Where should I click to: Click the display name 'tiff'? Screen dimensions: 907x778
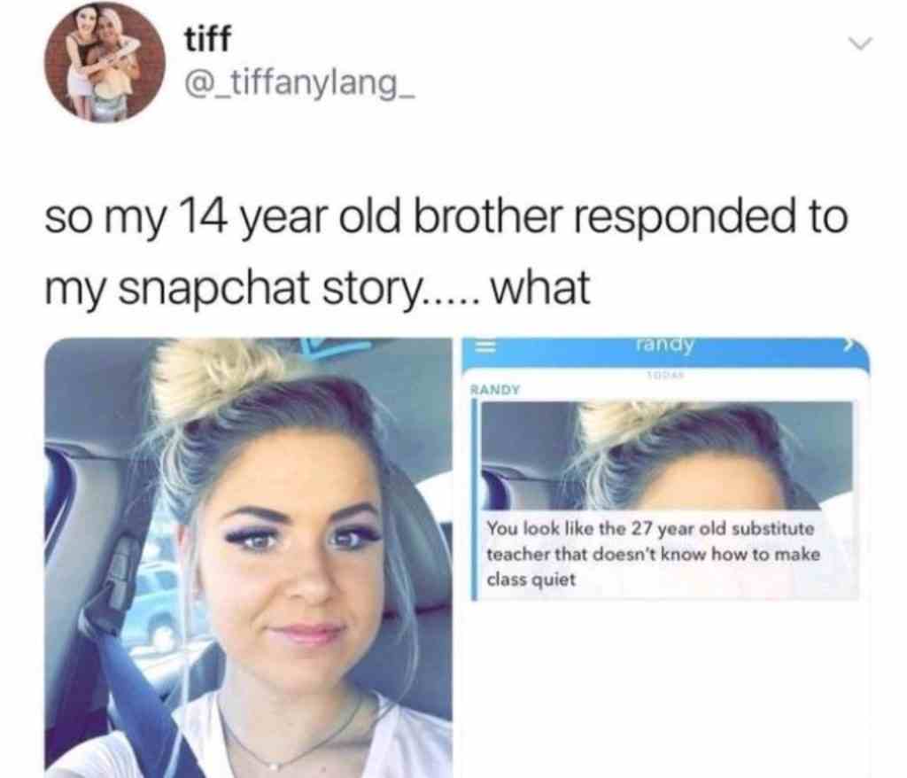207,39
